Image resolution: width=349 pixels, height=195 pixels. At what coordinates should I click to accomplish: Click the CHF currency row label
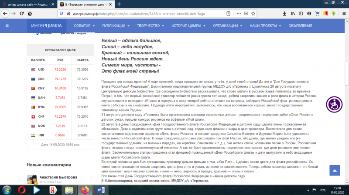(x=41, y=116)
